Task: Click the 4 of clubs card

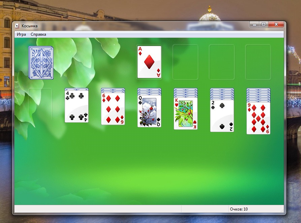Action: point(76,107)
